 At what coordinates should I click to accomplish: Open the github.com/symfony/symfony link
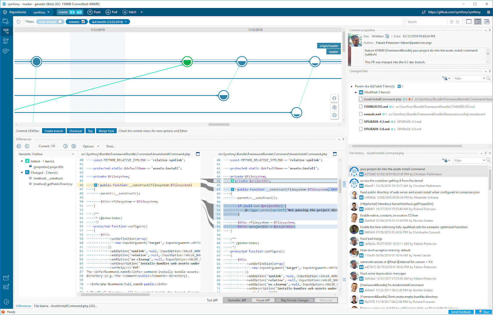454,12
